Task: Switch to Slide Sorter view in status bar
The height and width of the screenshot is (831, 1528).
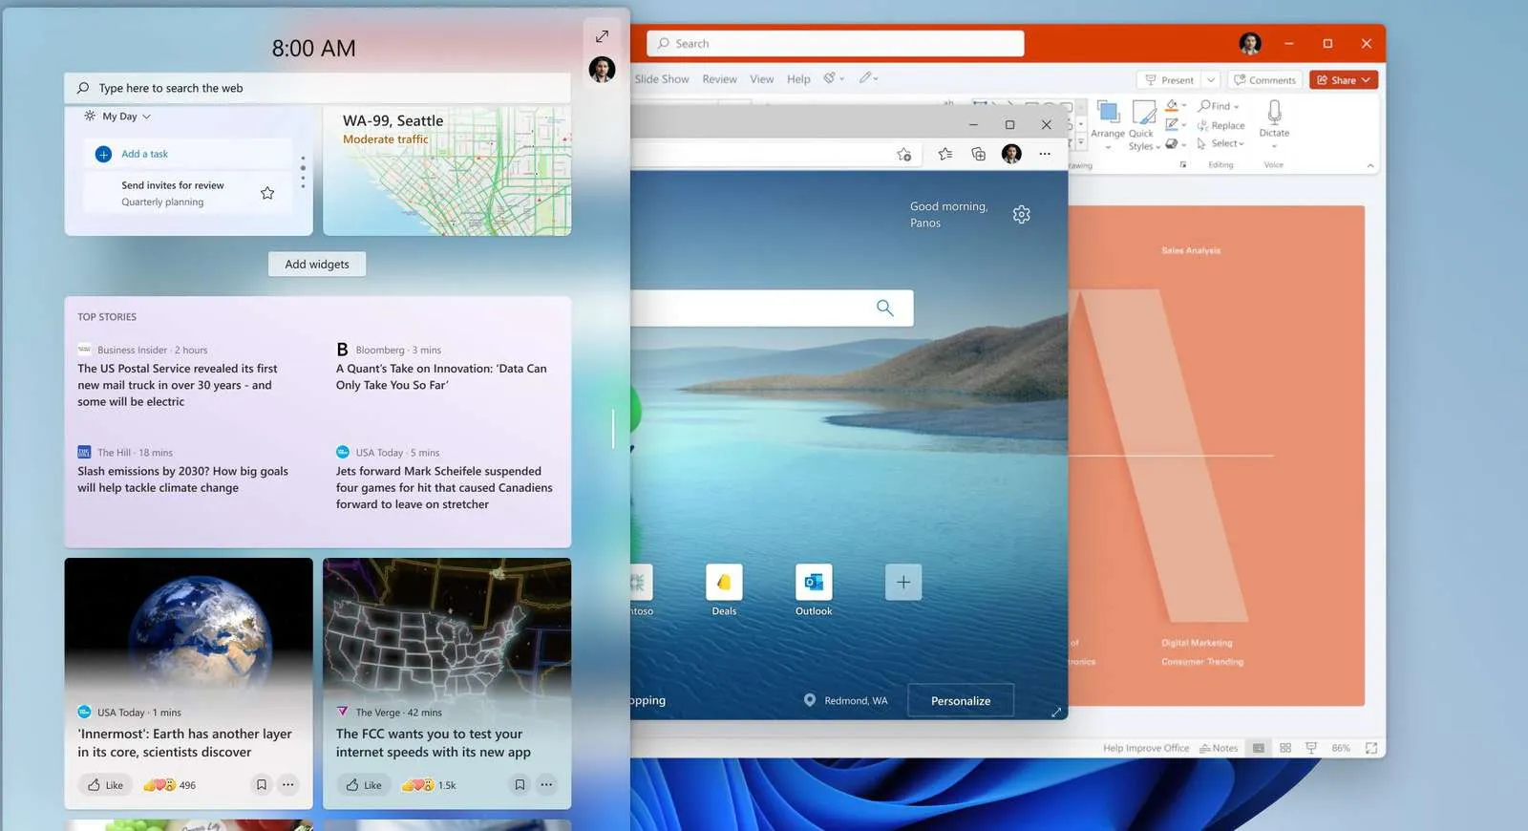Action: [x=1285, y=748]
